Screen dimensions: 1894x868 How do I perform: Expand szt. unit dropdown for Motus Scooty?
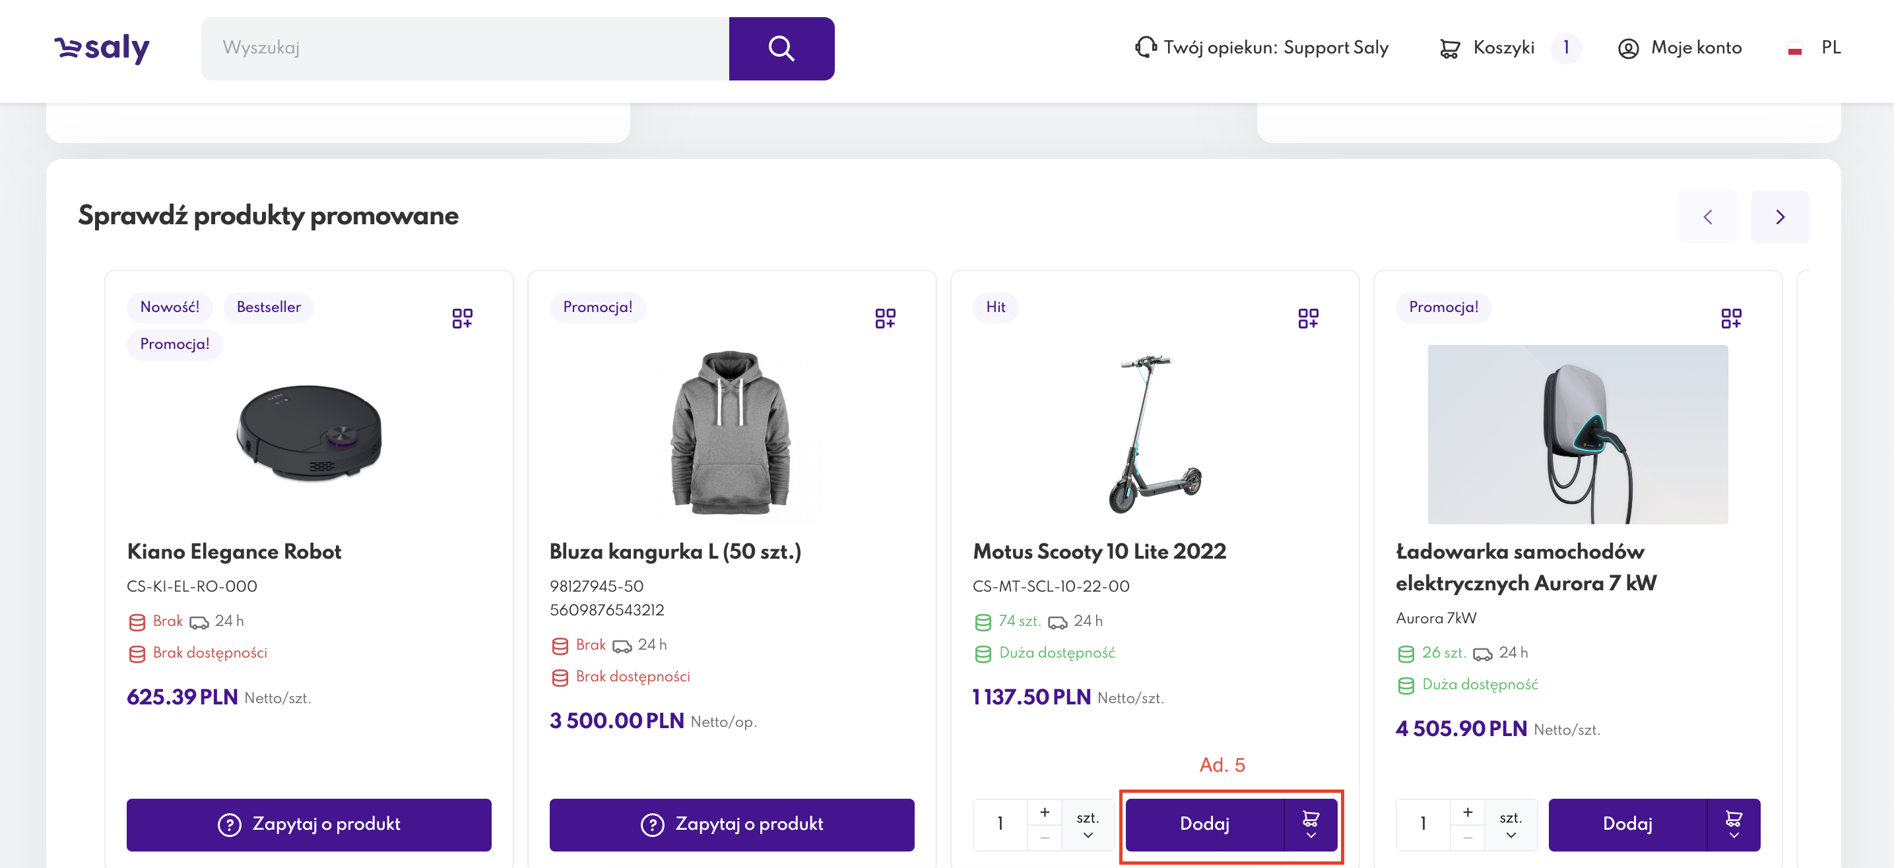tap(1088, 824)
